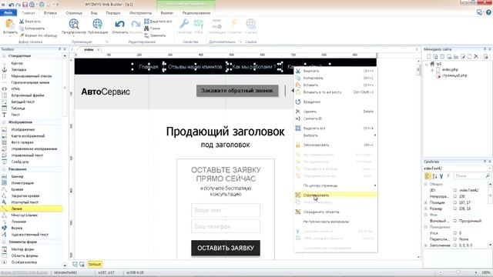Click Заменить in the ribbon editing group
The width and height of the screenshot is (493, 277).
pos(155,35)
